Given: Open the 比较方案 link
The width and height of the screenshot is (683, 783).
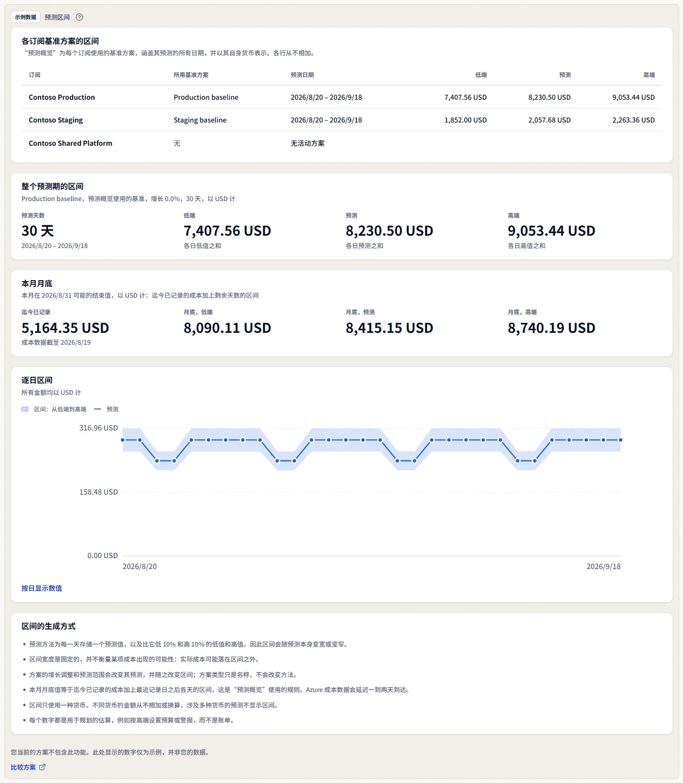Looking at the screenshot, I should pos(28,767).
